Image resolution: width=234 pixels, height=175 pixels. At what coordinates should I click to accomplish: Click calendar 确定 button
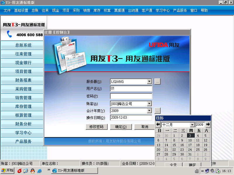point(192,164)
